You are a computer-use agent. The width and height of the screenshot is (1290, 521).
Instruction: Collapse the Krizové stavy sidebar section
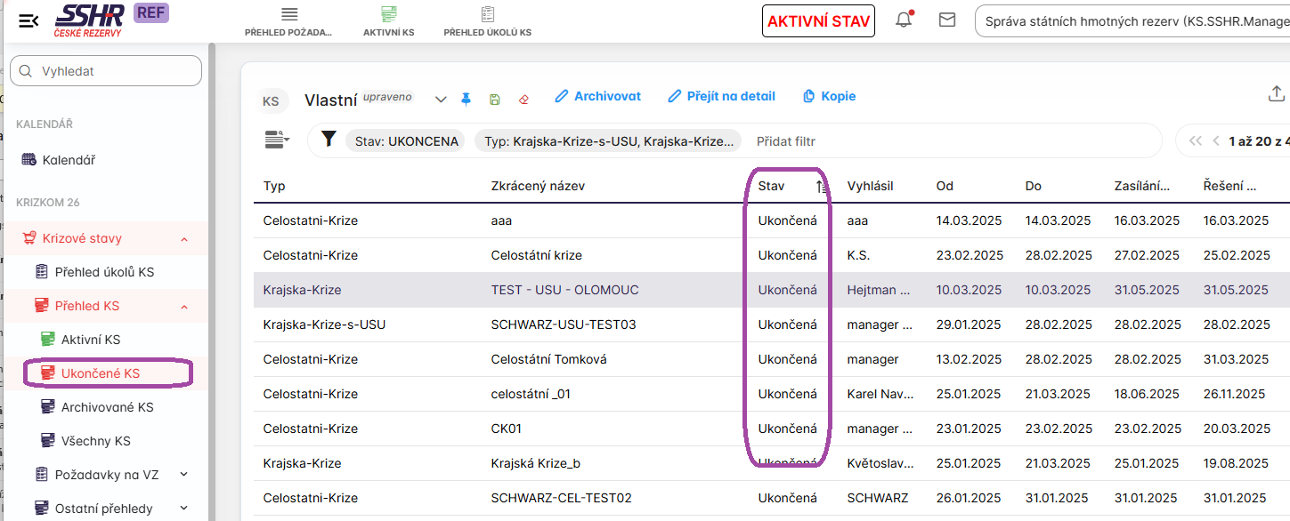(x=183, y=239)
